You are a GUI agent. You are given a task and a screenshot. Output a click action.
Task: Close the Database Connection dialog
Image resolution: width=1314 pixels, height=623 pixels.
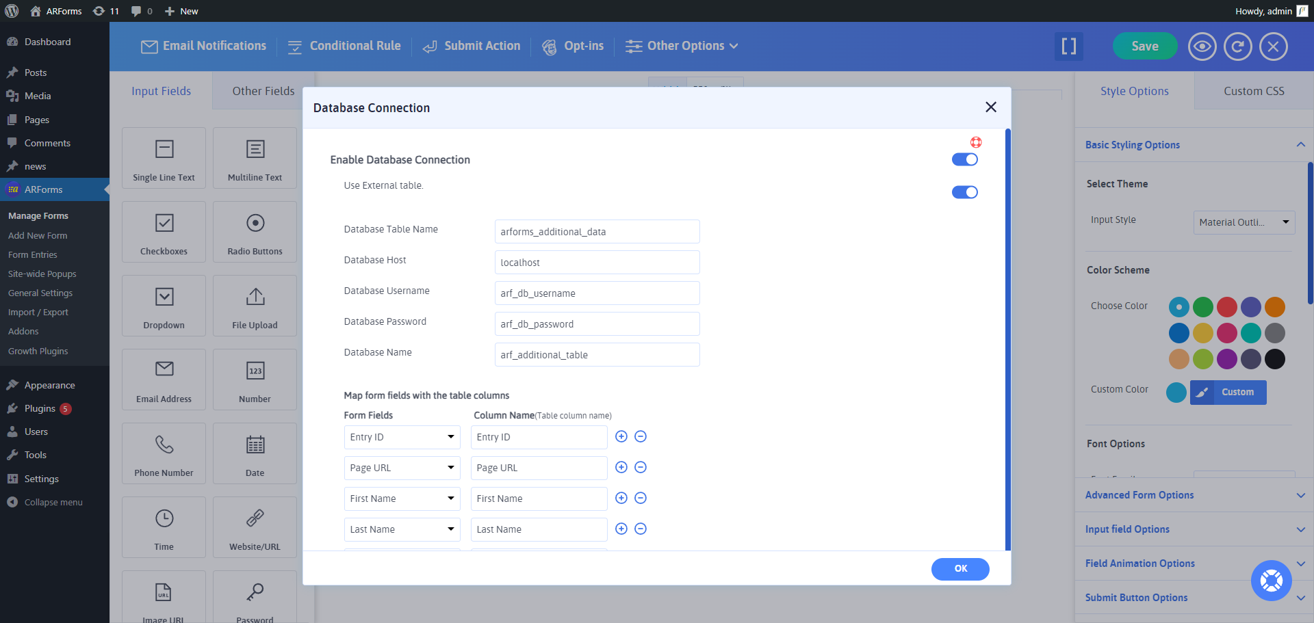click(990, 107)
